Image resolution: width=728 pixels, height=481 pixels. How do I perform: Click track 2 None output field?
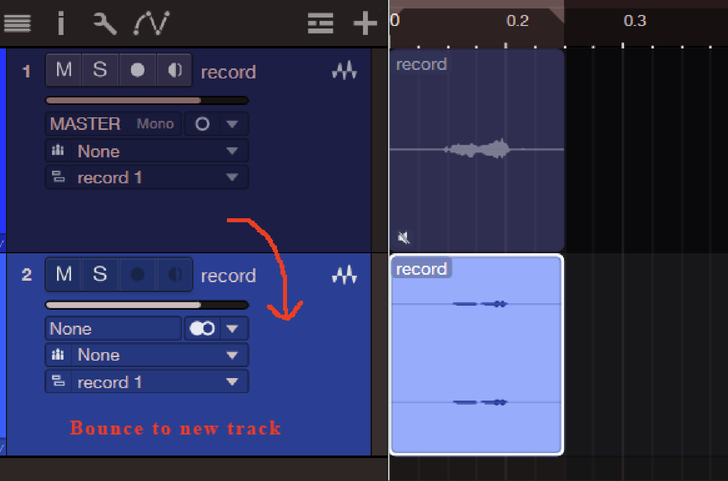tap(113, 328)
